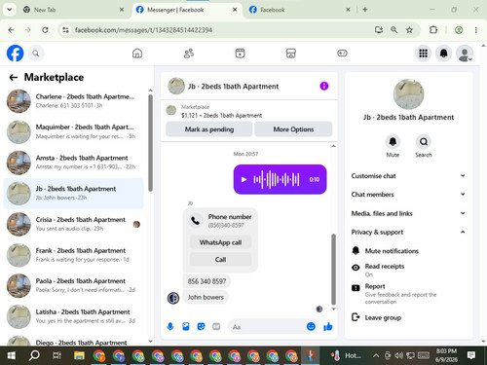
Task: Open the account profile avatar menu
Action: click(465, 54)
